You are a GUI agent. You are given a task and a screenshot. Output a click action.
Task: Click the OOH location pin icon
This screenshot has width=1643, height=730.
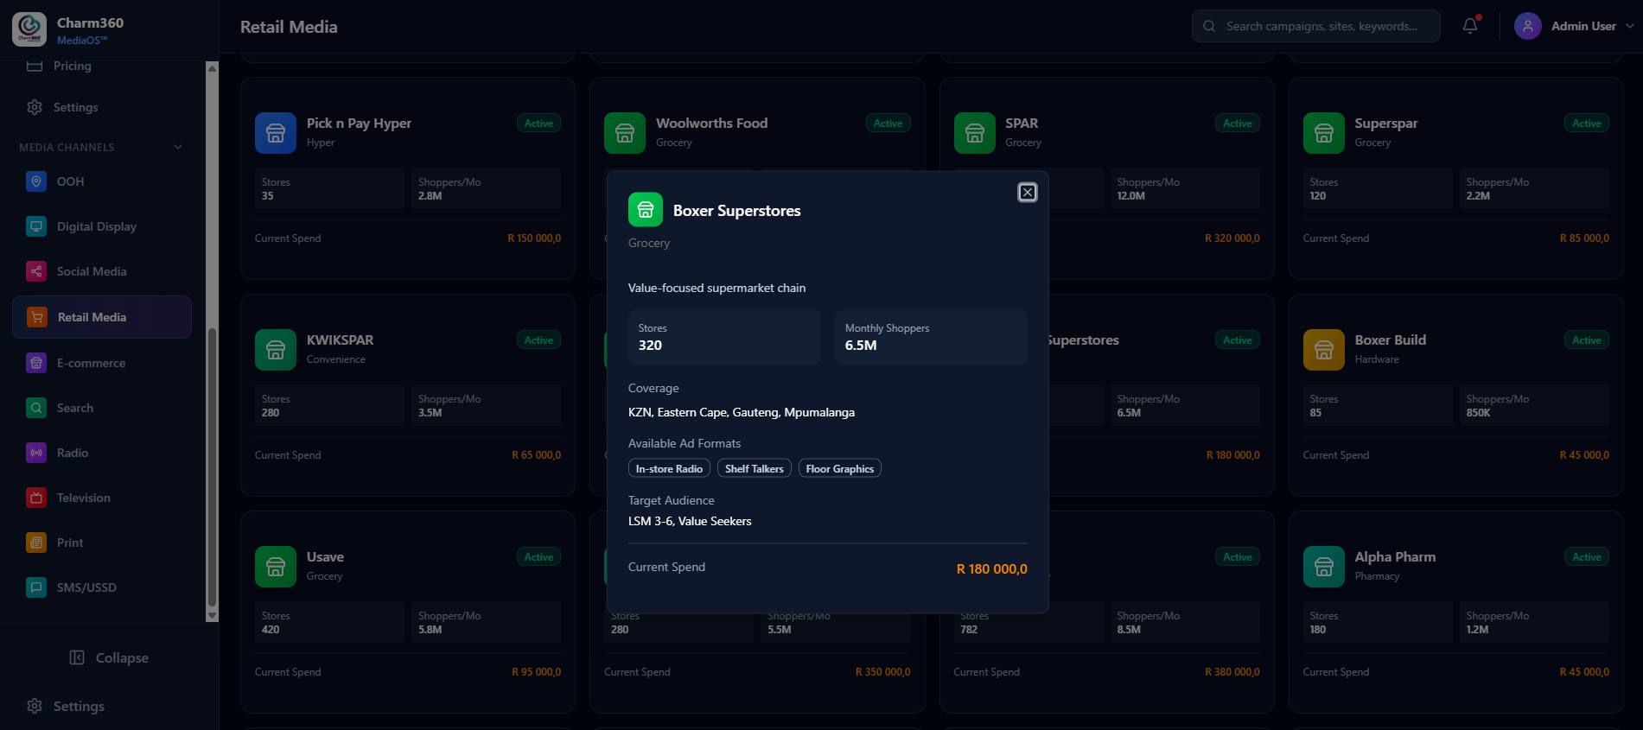36,181
